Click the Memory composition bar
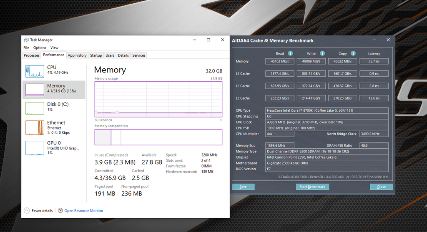427x232 pixels. click(158, 137)
